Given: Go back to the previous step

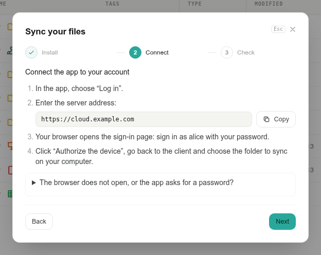Looking at the screenshot, I should pos(39,222).
